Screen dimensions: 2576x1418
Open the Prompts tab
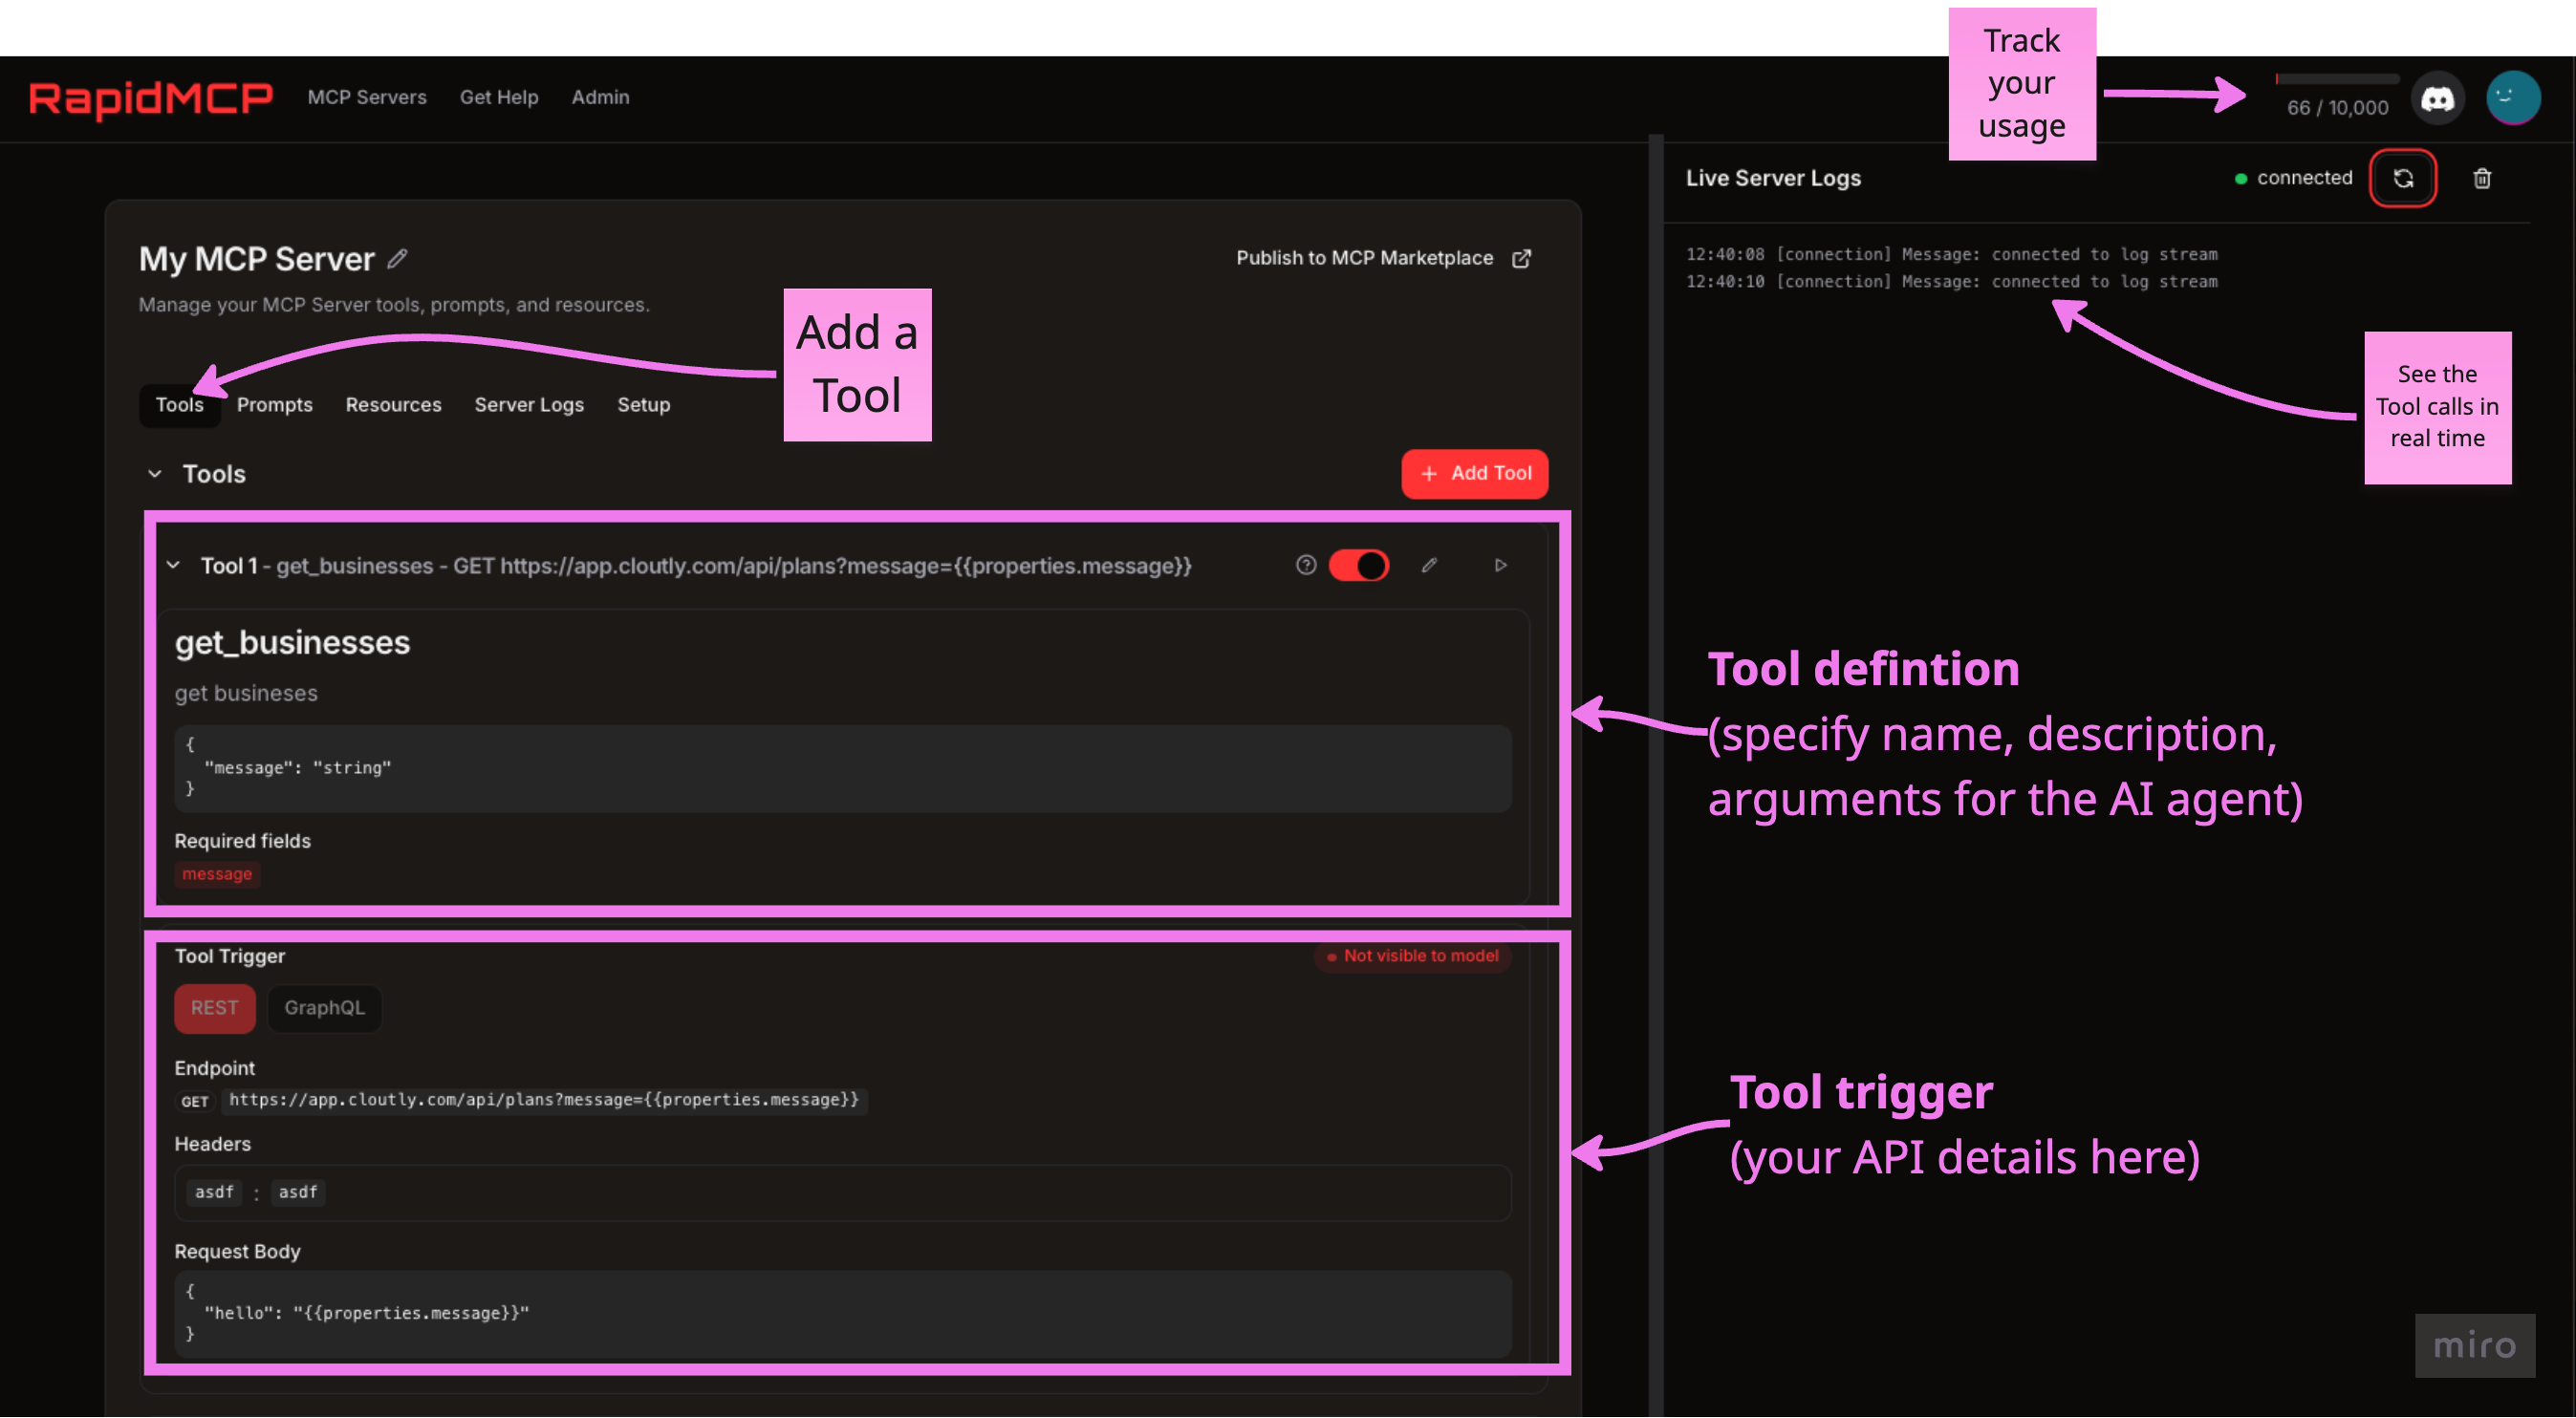(x=274, y=405)
